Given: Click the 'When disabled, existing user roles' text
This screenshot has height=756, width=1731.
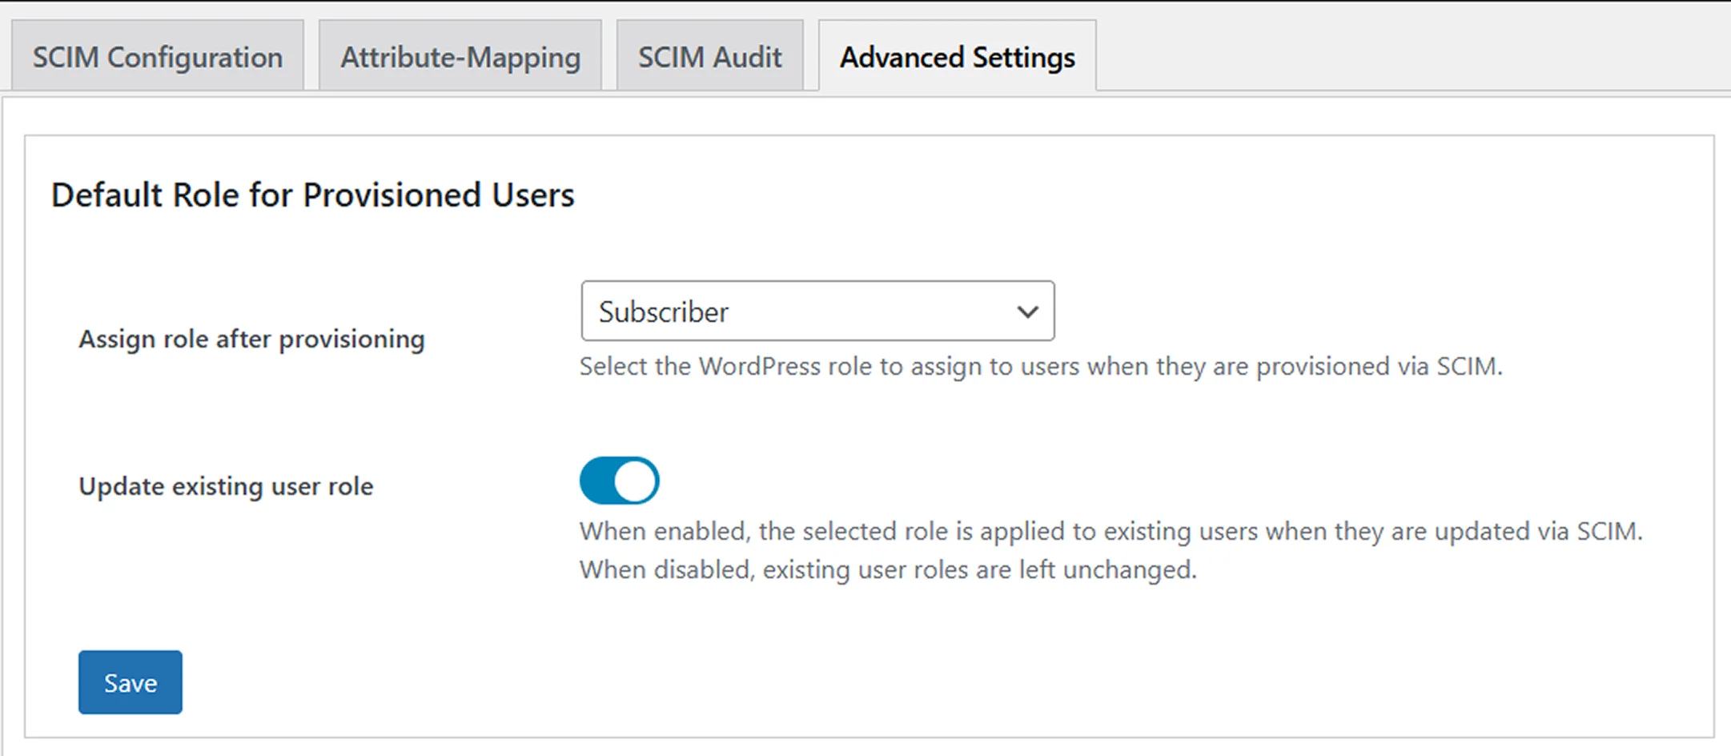Looking at the screenshot, I should point(888,569).
